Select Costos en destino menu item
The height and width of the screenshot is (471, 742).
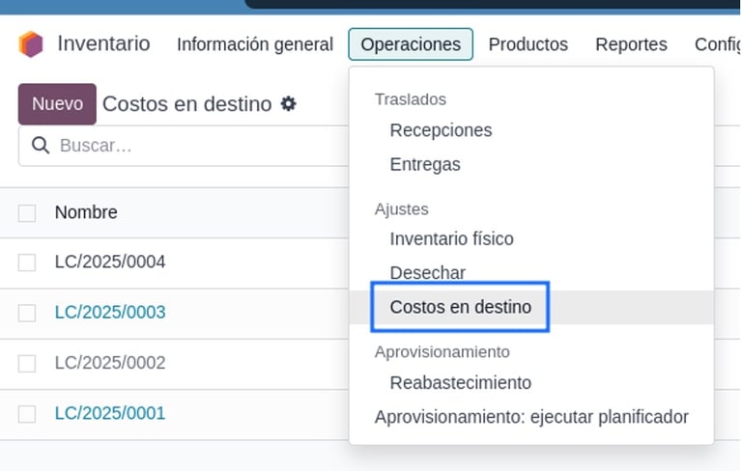tap(461, 307)
